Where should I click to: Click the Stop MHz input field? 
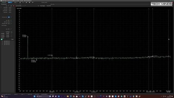[10, 9]
